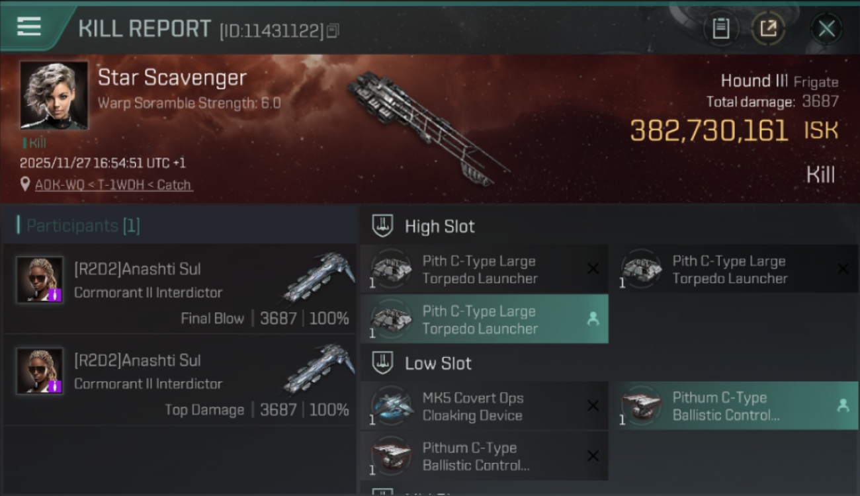Select Anashti Sul's Top Damage entry
860x496 pixels.
[x=180, y=380]
